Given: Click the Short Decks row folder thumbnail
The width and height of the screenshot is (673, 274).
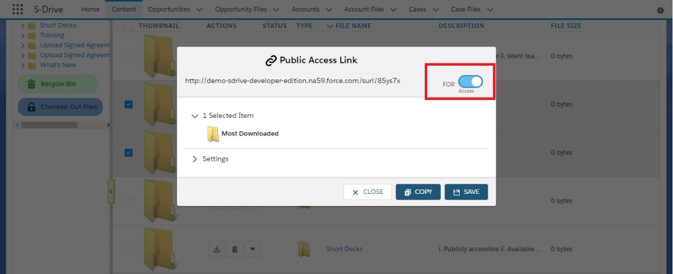Looking at the screenshot, I should click(160, 249).
